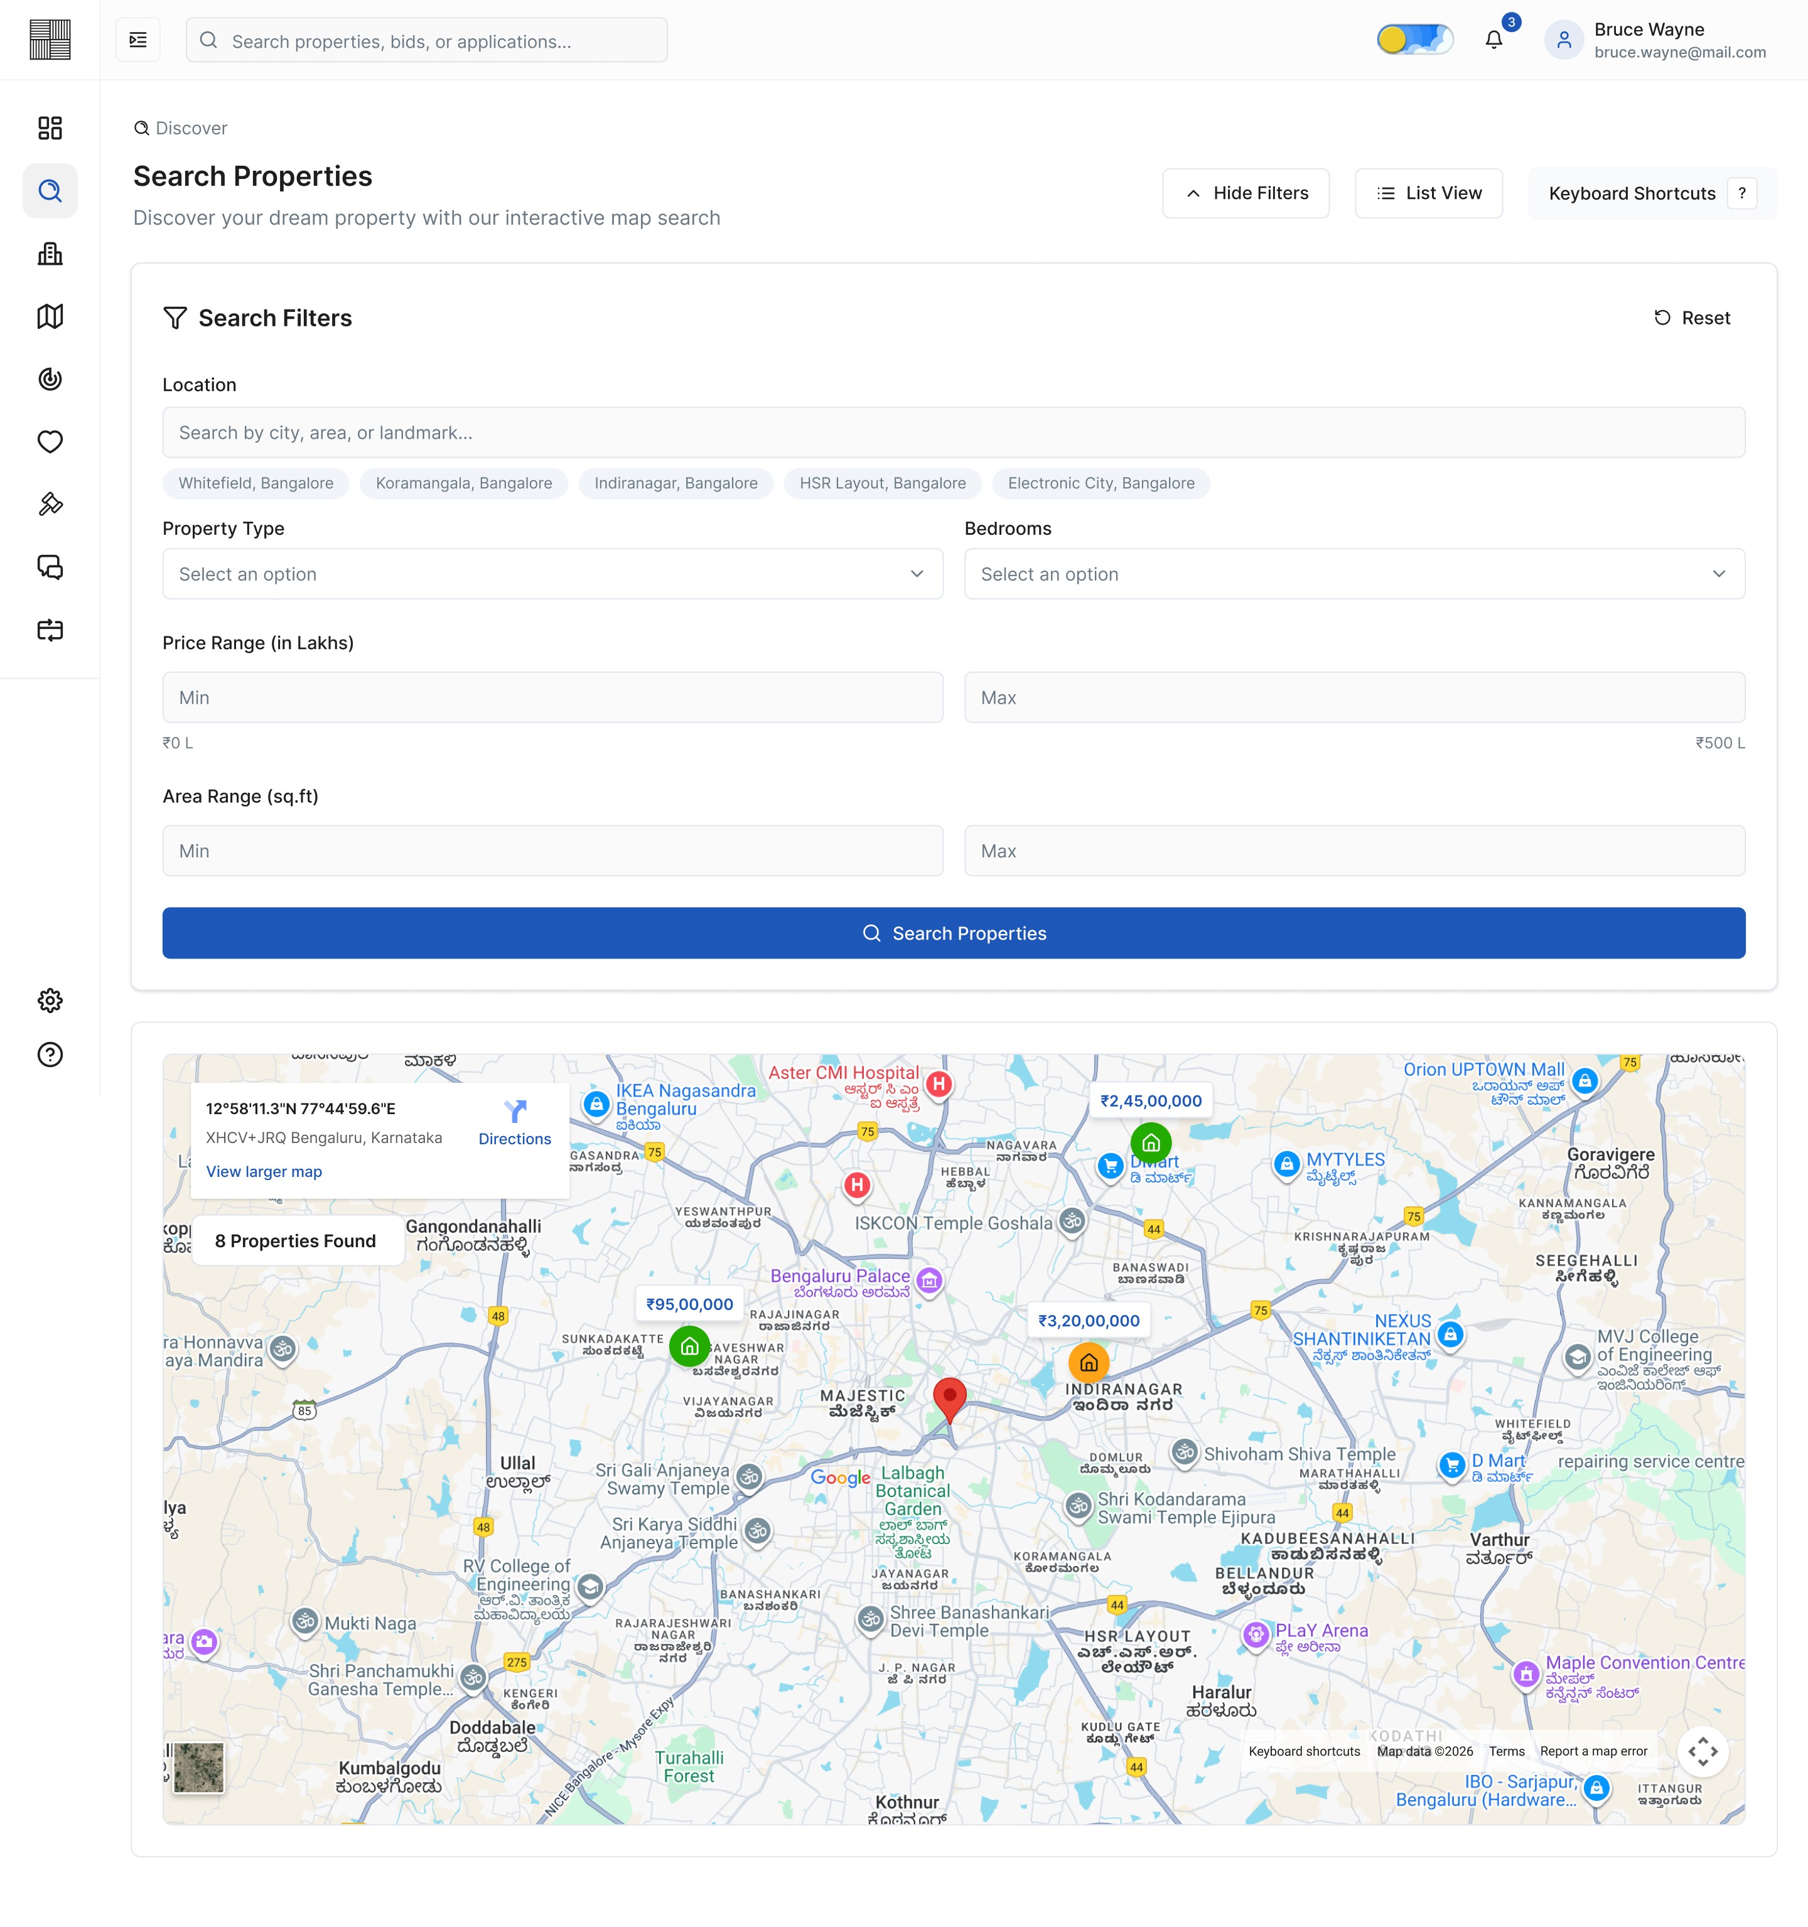Switch to List View
1808x1927 pixels.
1429,193
